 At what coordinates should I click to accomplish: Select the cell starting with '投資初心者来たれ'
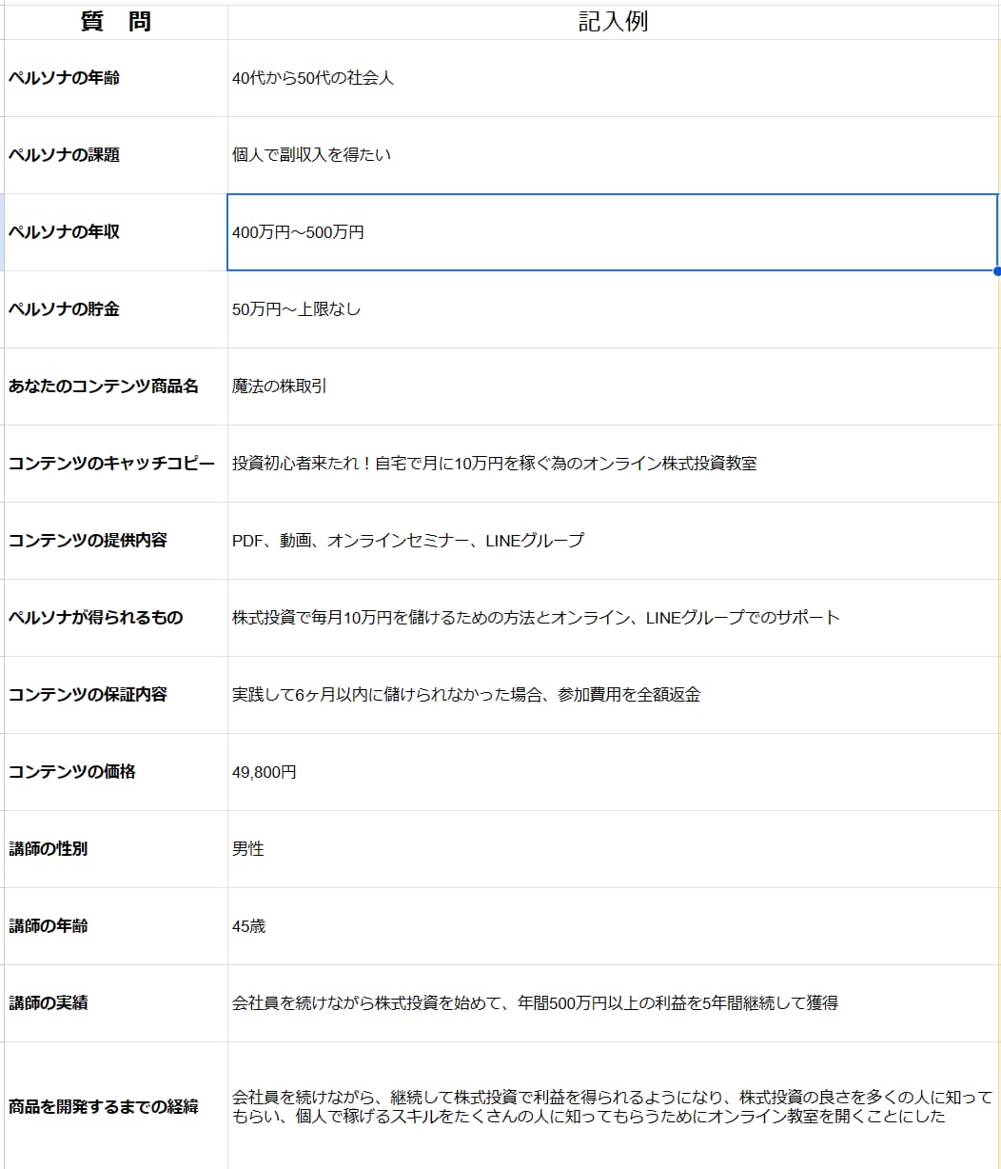614,464
